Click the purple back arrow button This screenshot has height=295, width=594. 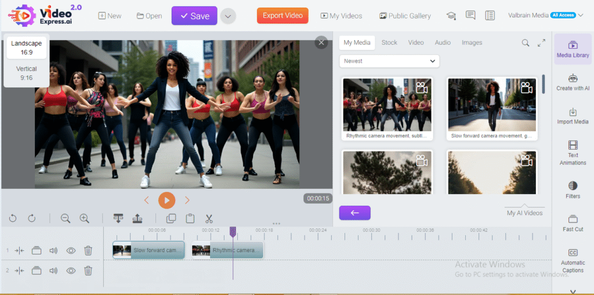355,213
